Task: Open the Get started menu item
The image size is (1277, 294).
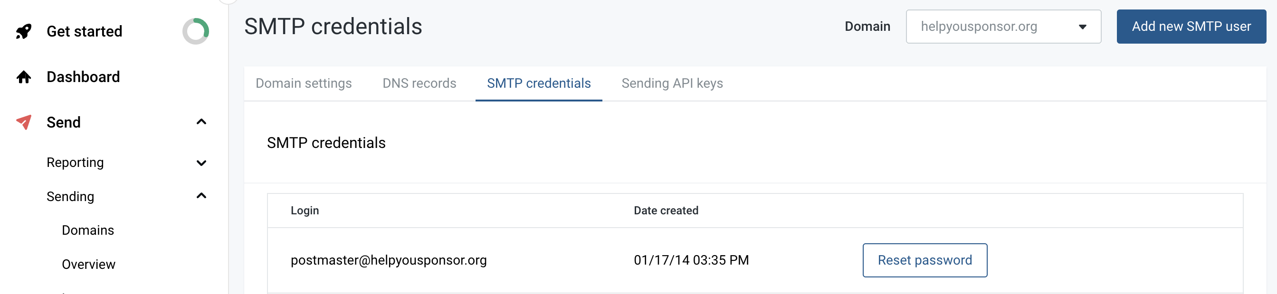Action: [x=84, y=32]
